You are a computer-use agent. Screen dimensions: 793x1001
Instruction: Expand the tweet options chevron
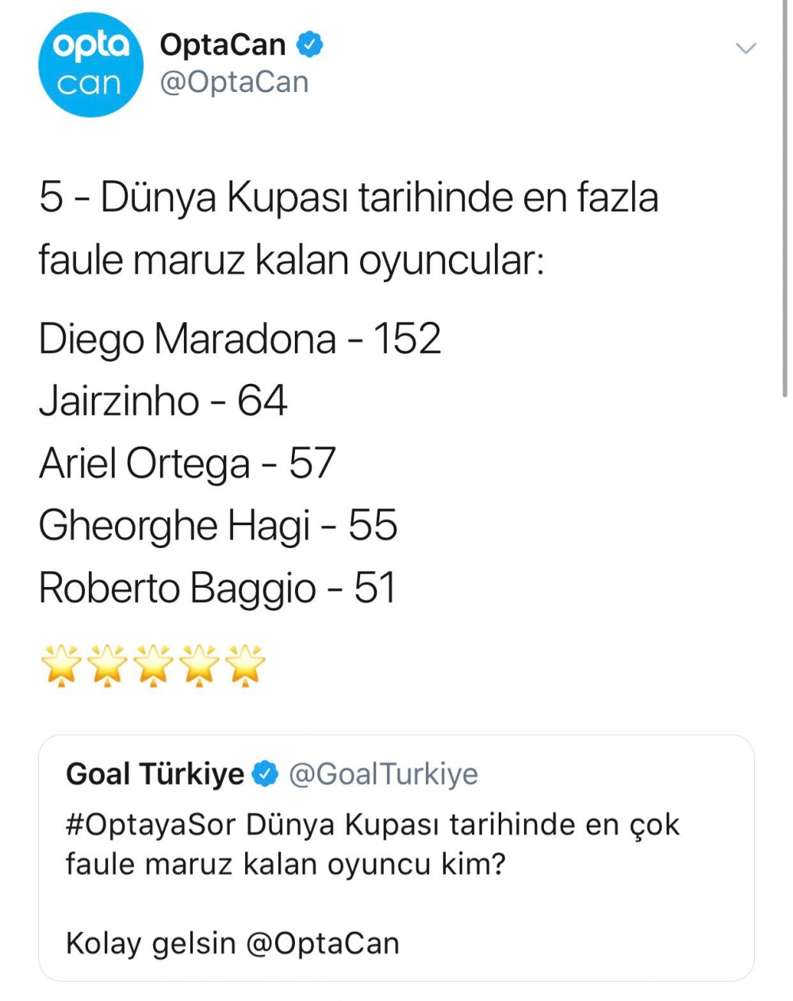(x=745, y=48)
